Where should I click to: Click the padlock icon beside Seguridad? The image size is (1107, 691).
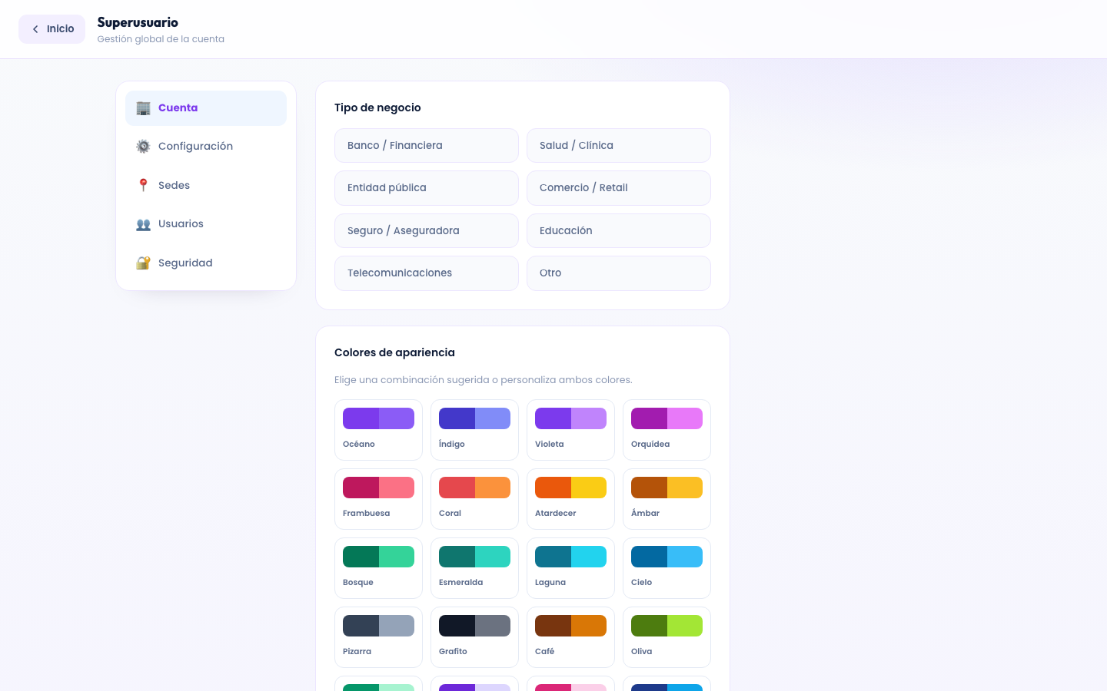[x=143, y=263]
